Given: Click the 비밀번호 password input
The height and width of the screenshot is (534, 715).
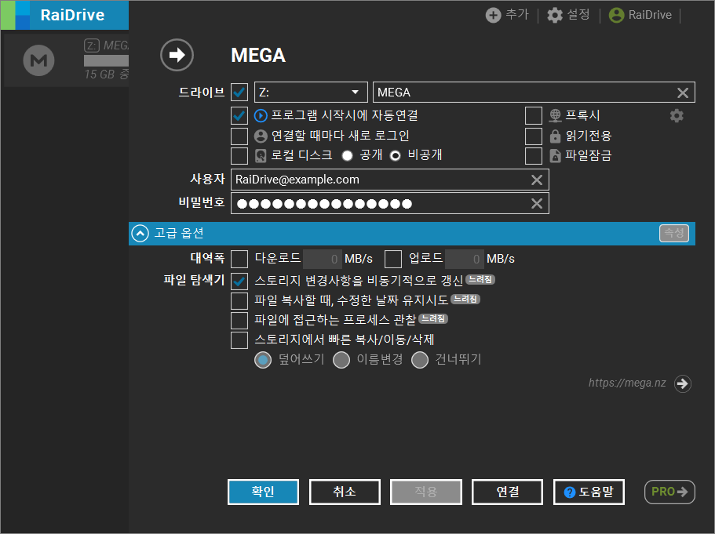Looking at the screenshot, I should pos(390,203).
